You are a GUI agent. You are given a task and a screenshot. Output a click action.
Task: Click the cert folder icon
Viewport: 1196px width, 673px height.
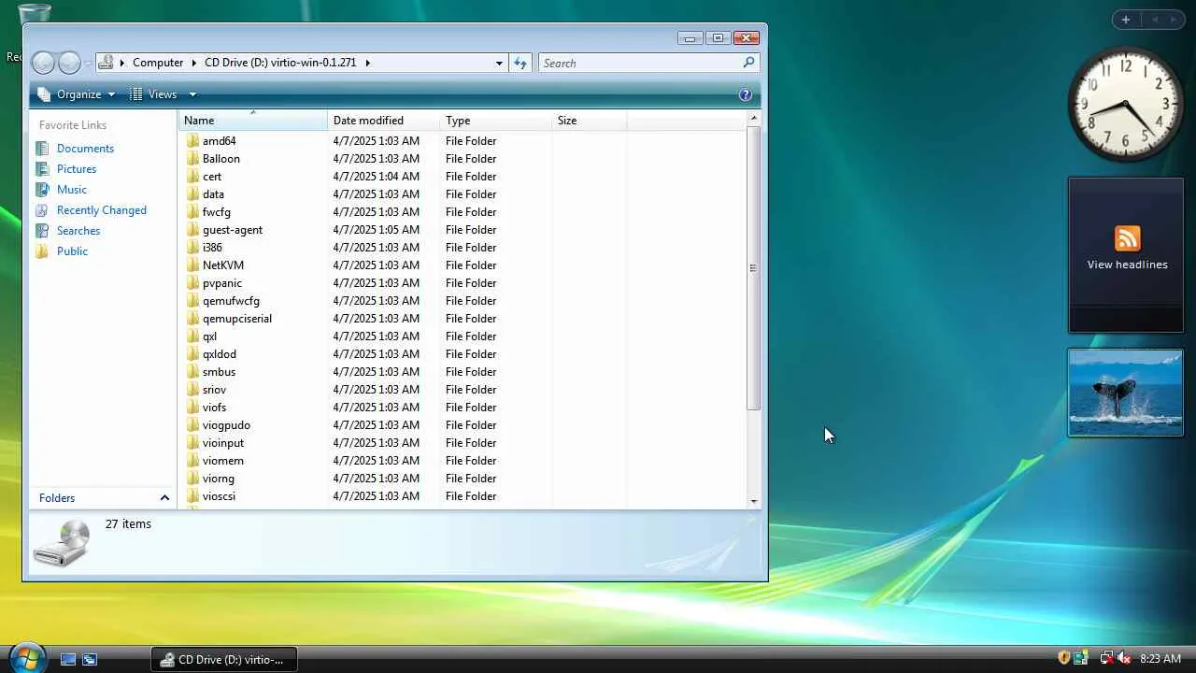point(192,177)
